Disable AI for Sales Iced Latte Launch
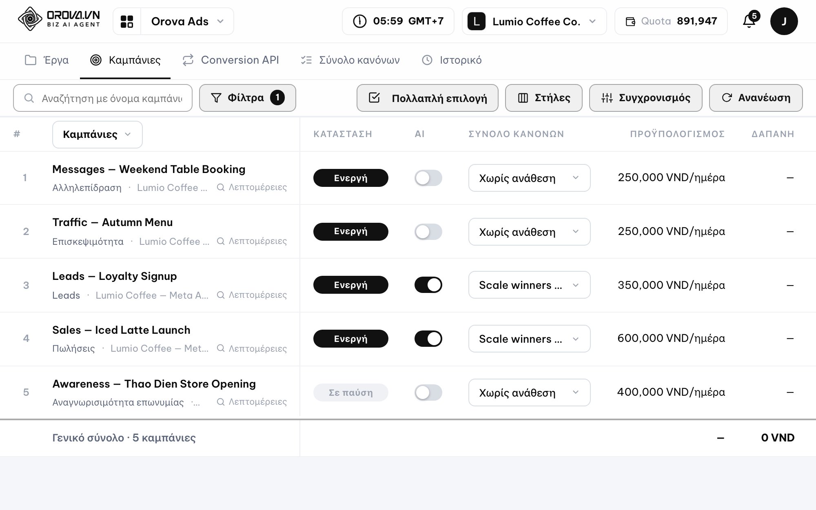The height and width of the screenshot is (510, 816). coord(428,339)
